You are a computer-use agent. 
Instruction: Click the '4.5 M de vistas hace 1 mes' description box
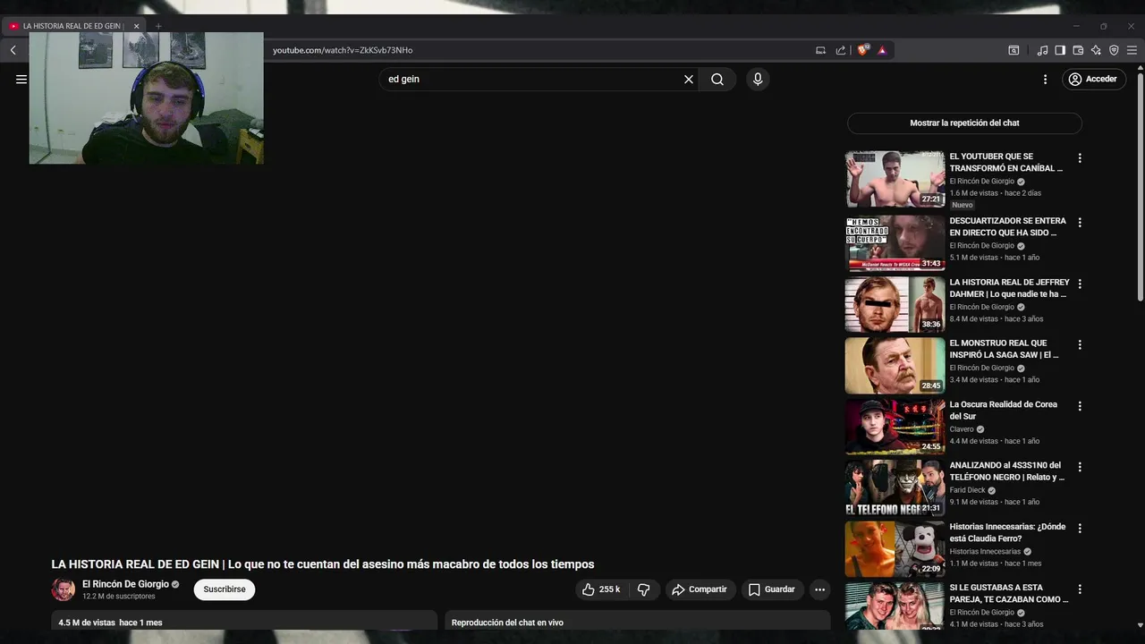244,620
